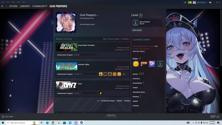Image resolution: width=222 pixels, height=125 pixels.
Task: Open Google Chrome from the taskbar
Action: pos(53,123)
